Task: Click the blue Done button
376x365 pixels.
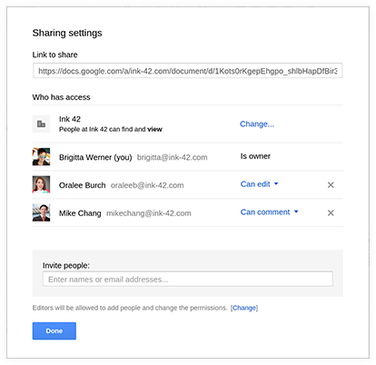Action: point(54,330)
